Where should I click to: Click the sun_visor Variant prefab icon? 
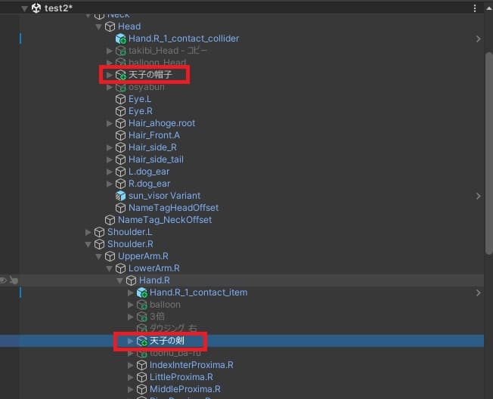pyautogui.click(x=121, y=196)
